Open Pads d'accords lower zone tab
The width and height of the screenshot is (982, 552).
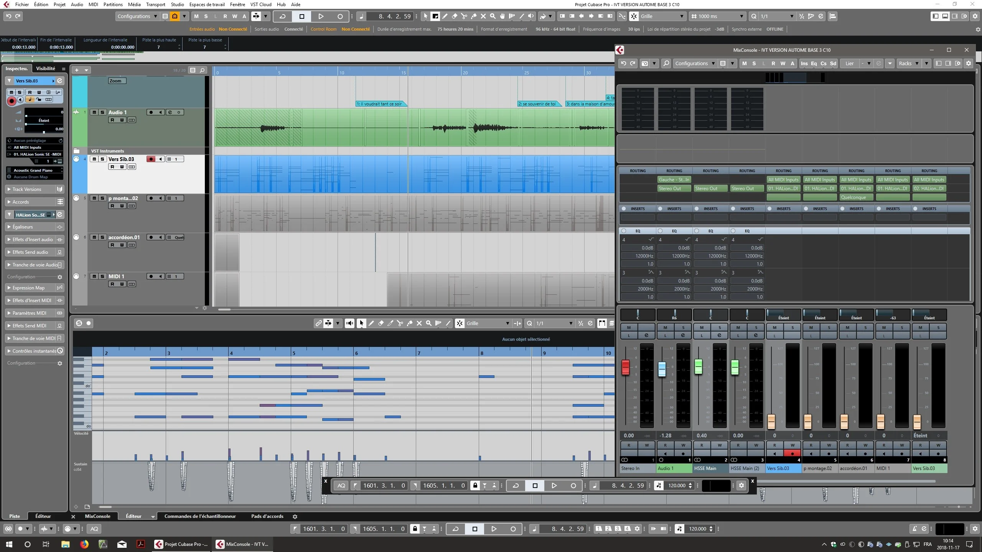[x=267, y=516]
